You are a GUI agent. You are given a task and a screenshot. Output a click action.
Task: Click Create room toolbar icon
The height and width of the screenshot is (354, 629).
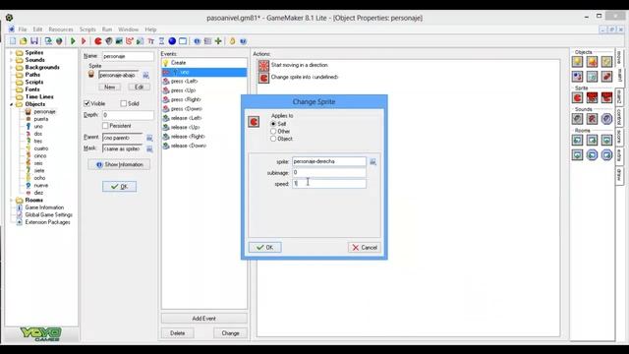pyautogui.click(x=183, y=41)
